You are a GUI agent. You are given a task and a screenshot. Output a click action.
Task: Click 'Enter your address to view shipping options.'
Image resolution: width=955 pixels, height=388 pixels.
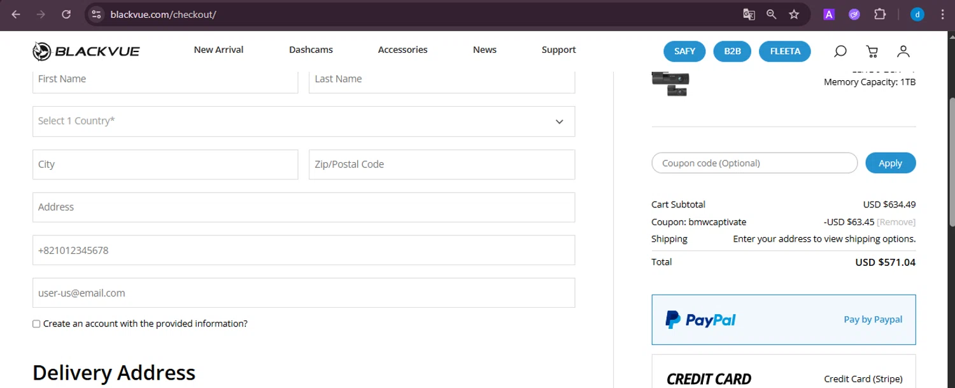pyautogui.click(x=824, y=239)
